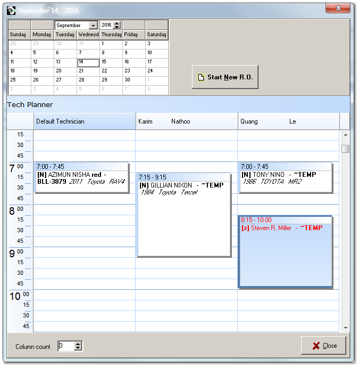Image resolution: width=359 pixels, height=367 pixels.
Task: Pick September 6 in the calendar
Action: (65, 53)
